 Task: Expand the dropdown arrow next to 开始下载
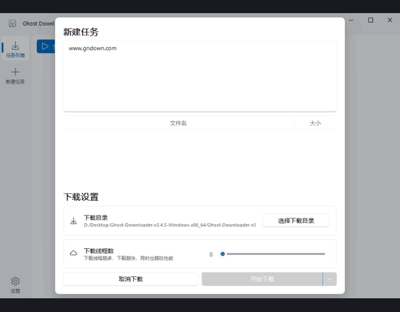(330, 279)
